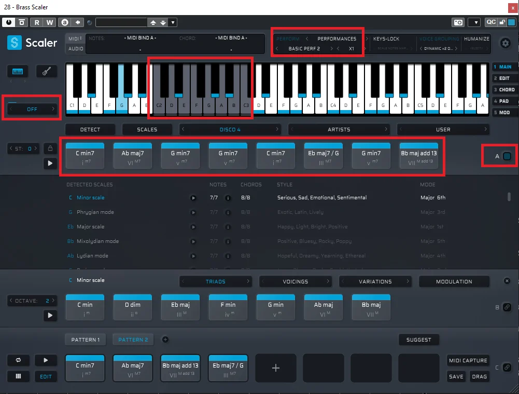The image size is (519, 394).
Task: Click the SUGGEST button
Action: [419, 339]
